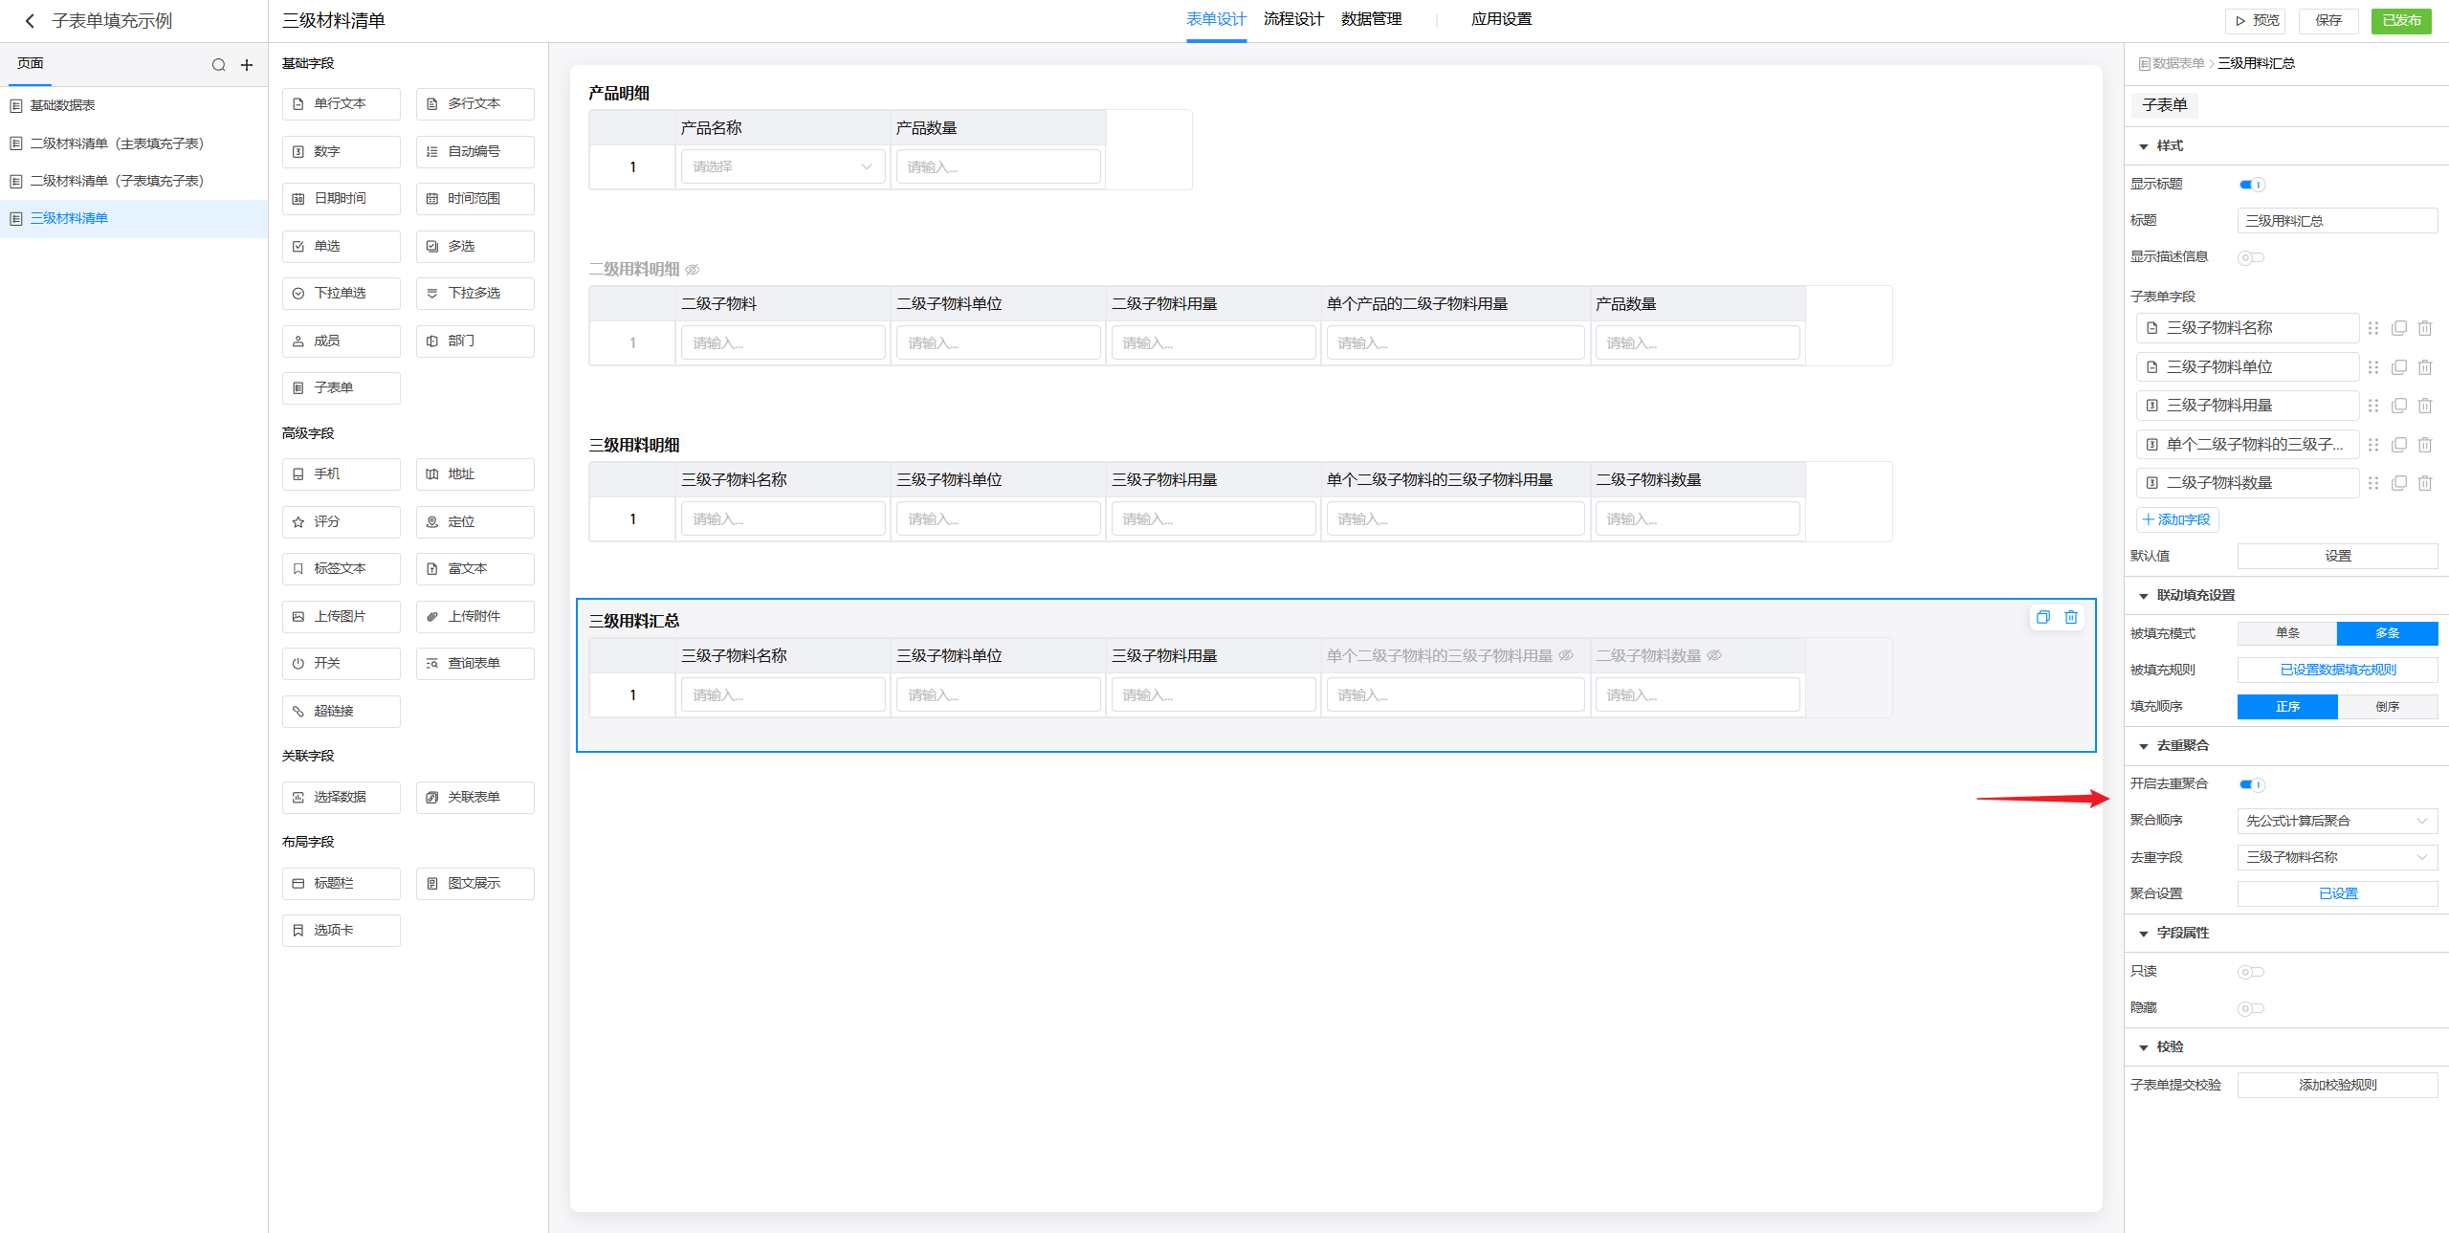Click the drag handle of the 三级子物料用量 field
2449x1233 pixels.
[2373, 406]
